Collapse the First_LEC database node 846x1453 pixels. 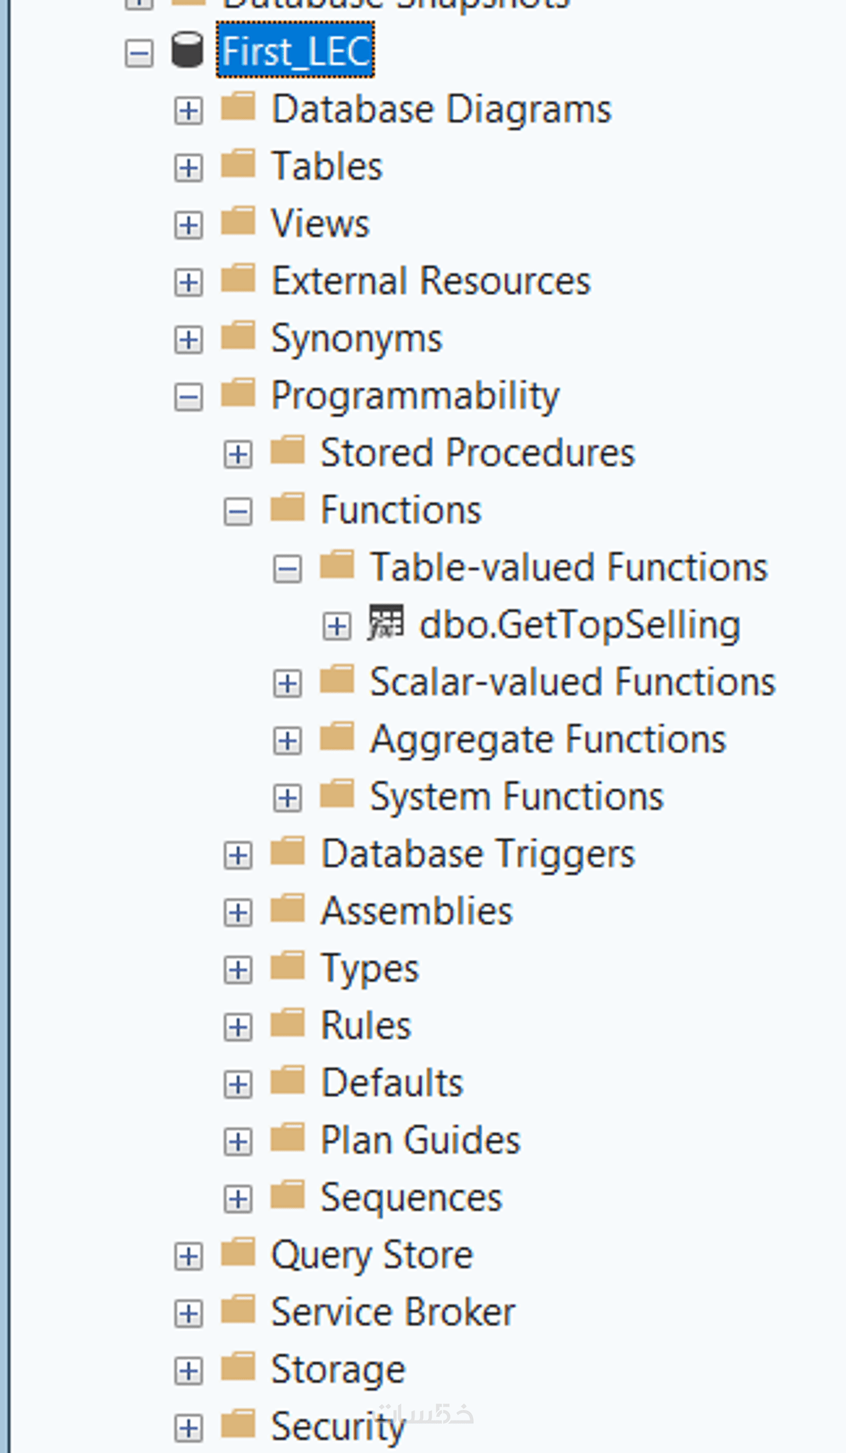coord(139,54)
